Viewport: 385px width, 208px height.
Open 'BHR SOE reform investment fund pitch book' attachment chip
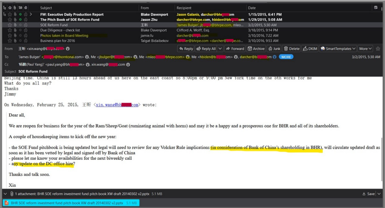(71, 203)
